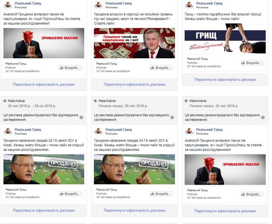
Task: Click the page avatar in the bottom right ad
Action: (x=189, y=131)
